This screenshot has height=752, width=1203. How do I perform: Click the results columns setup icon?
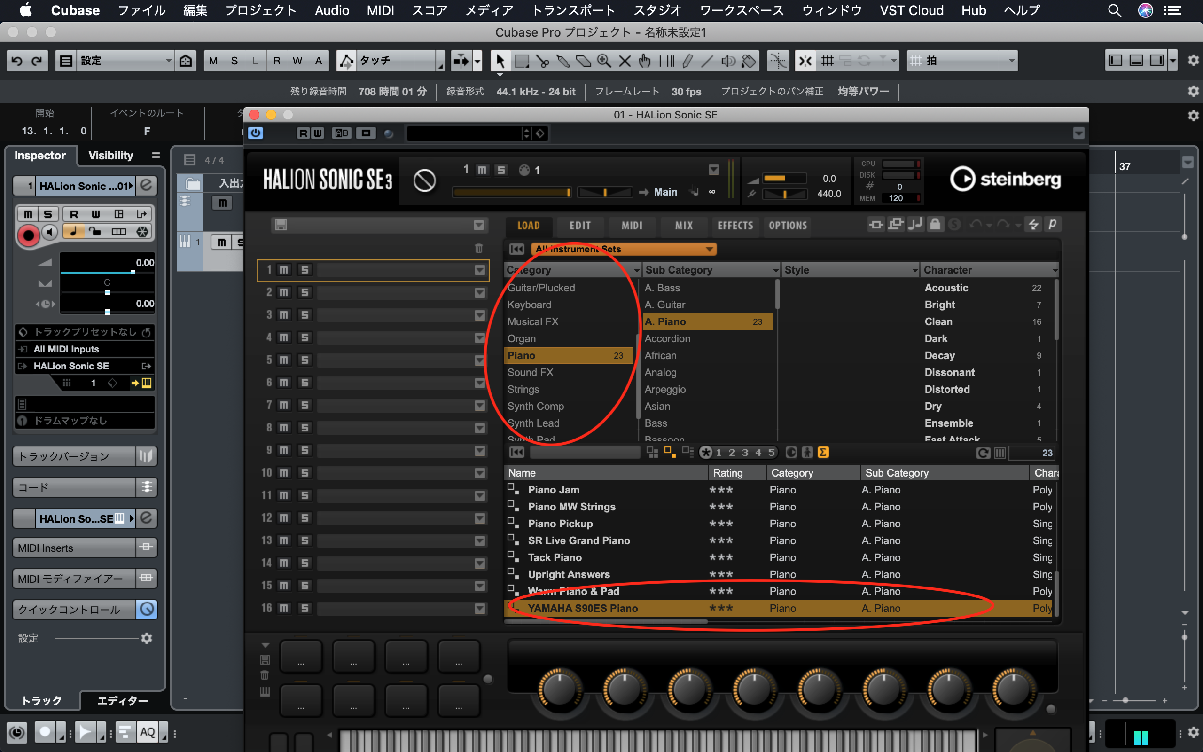click(x=1000, y=453)
